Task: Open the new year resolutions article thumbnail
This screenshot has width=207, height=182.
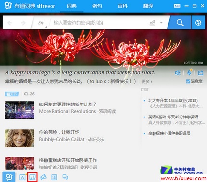Action: click(20, 110)
